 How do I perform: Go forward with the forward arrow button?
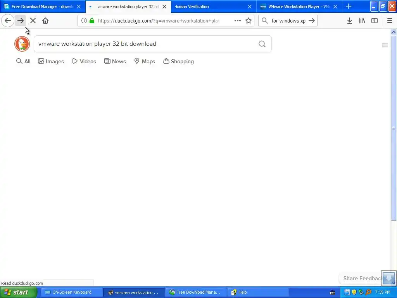click(x=21, y=21)
